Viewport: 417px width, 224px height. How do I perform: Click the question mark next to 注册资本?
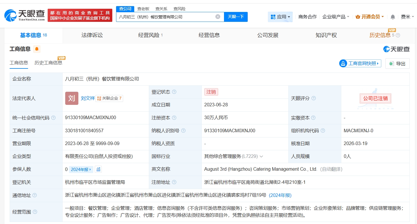[x=175, y=118]
